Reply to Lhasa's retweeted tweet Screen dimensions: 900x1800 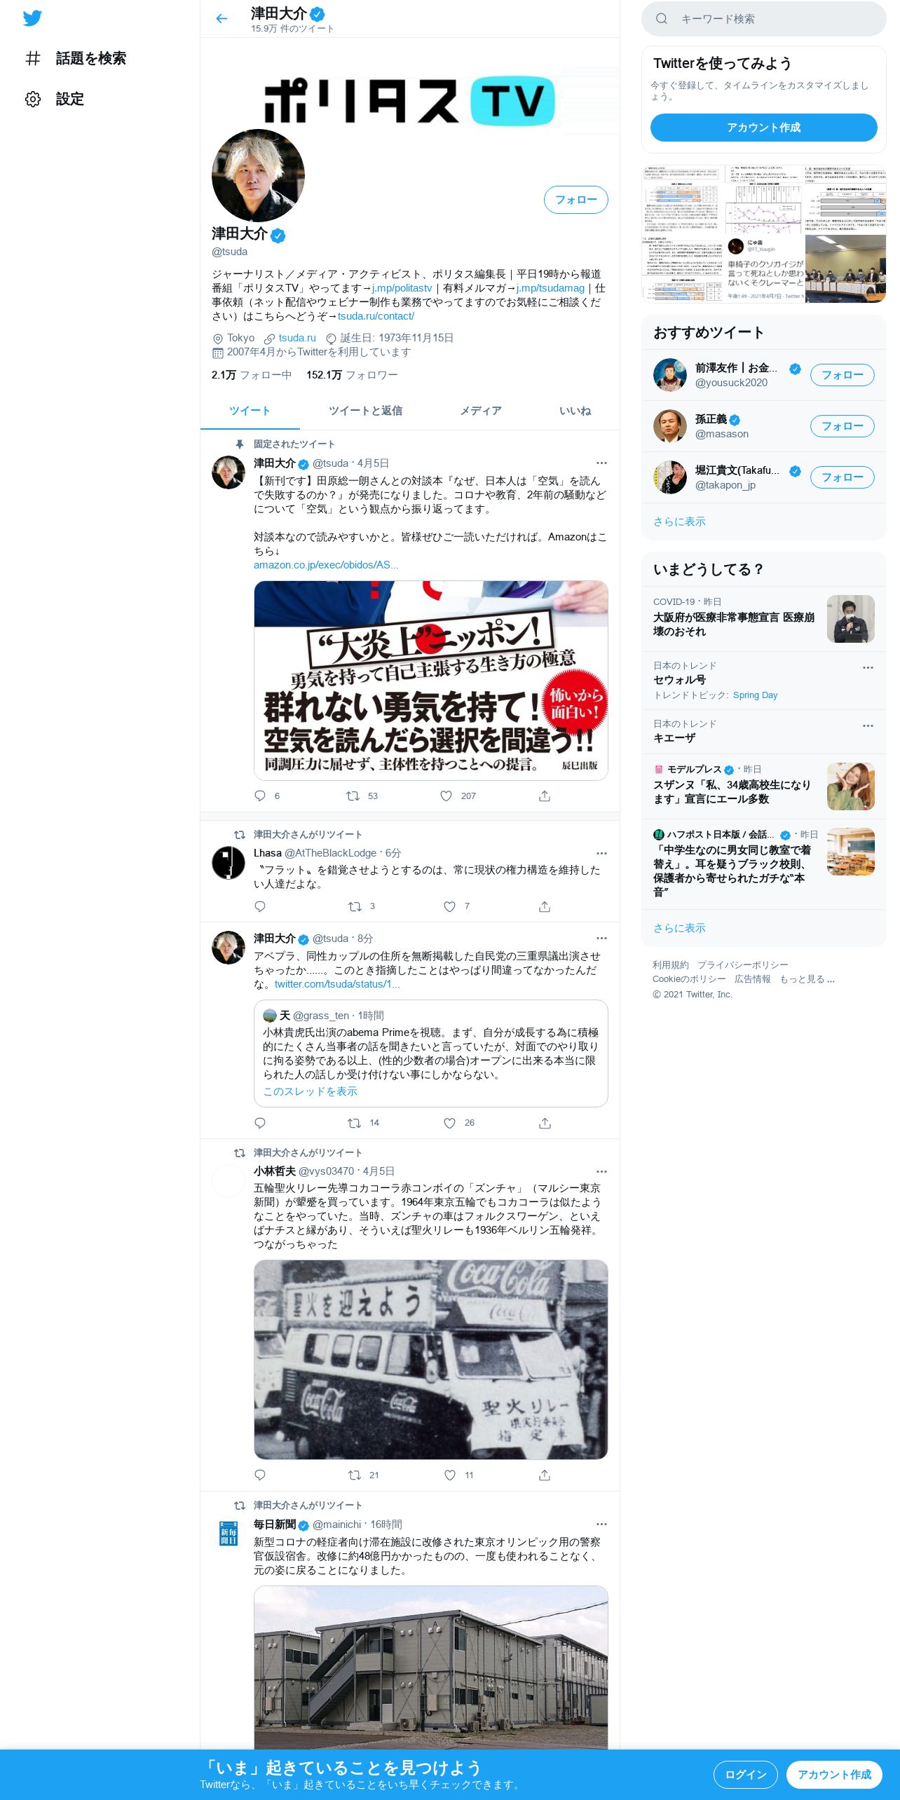(260, 906)
